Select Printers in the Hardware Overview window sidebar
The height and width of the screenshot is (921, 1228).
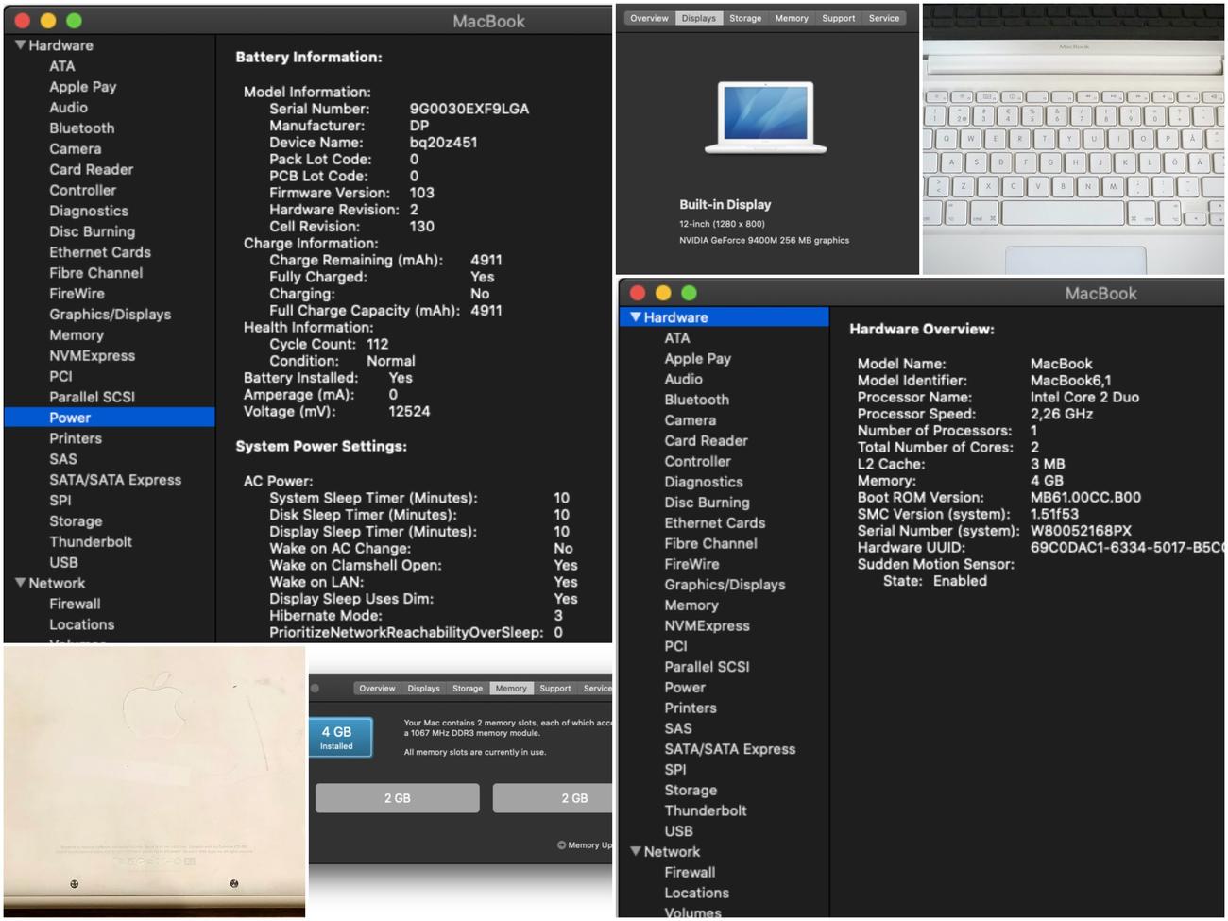[691, 708]
